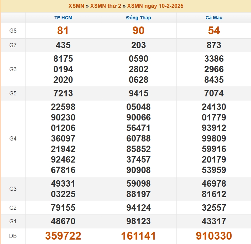The height and width of the screenshot is (244, 251).
Task: Click the G3 row label
Action: coord(13,189)
